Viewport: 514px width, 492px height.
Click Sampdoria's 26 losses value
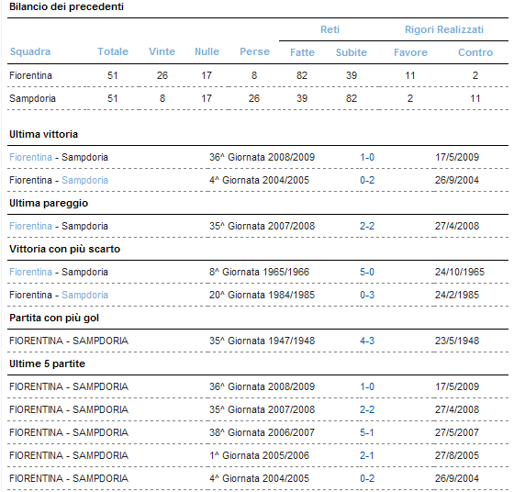point(254,98)
